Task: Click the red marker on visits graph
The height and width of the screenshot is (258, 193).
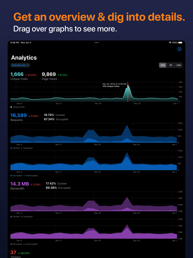Action: point(128,85)
